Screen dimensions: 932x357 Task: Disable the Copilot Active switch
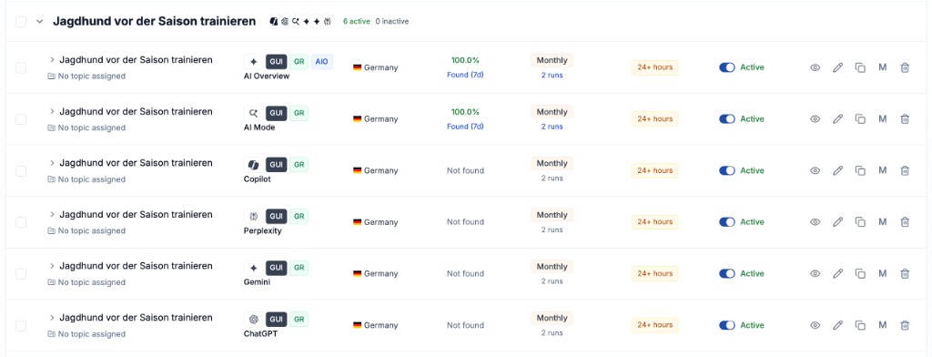727,171
